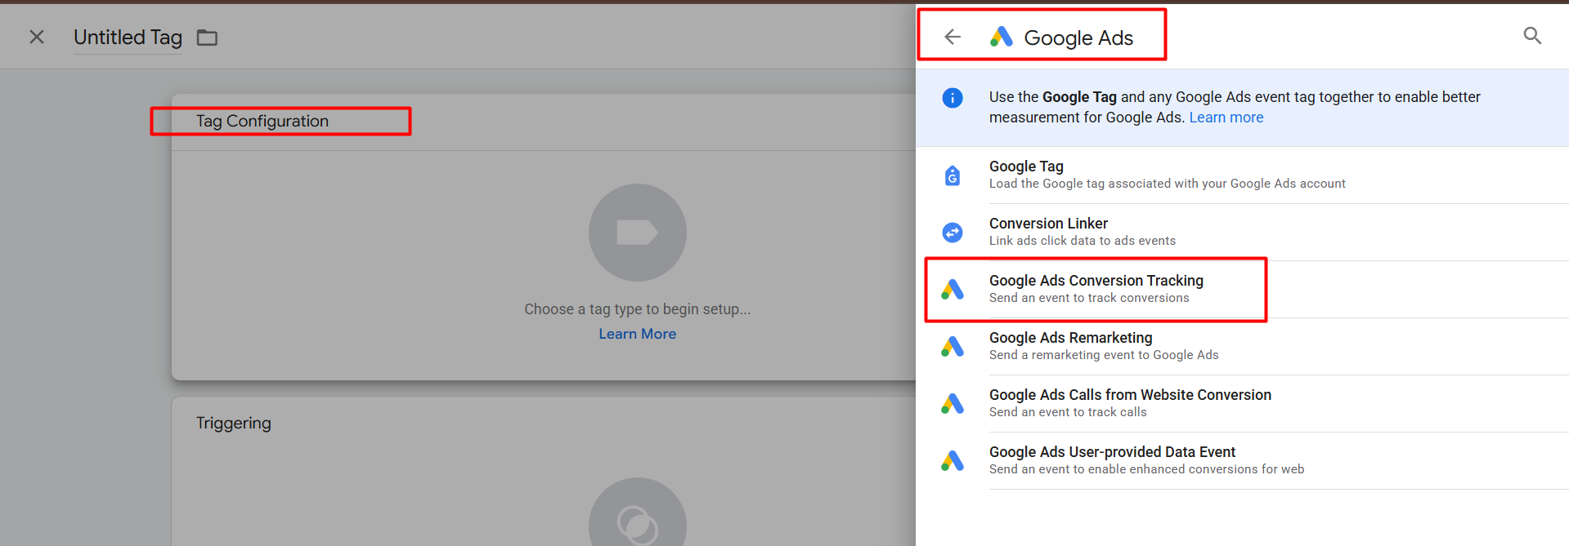Open search in the tag type panel
1569x546 pixels.
(1532, 36)
